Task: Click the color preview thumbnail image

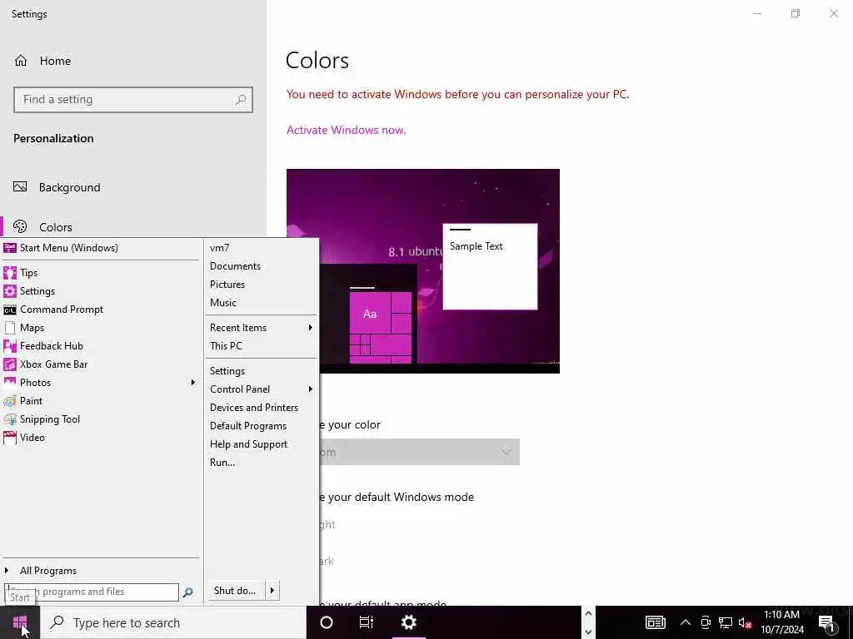Action: [x=422, y=271]
